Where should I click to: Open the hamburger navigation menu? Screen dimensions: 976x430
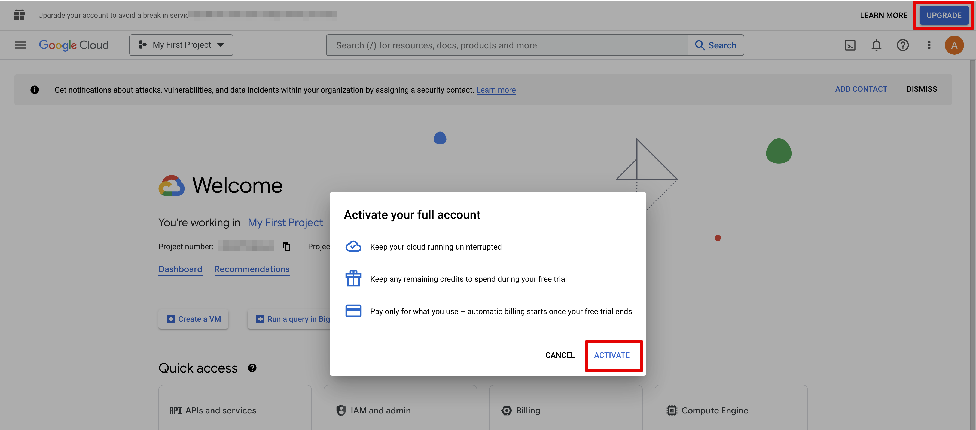[20, 45]
